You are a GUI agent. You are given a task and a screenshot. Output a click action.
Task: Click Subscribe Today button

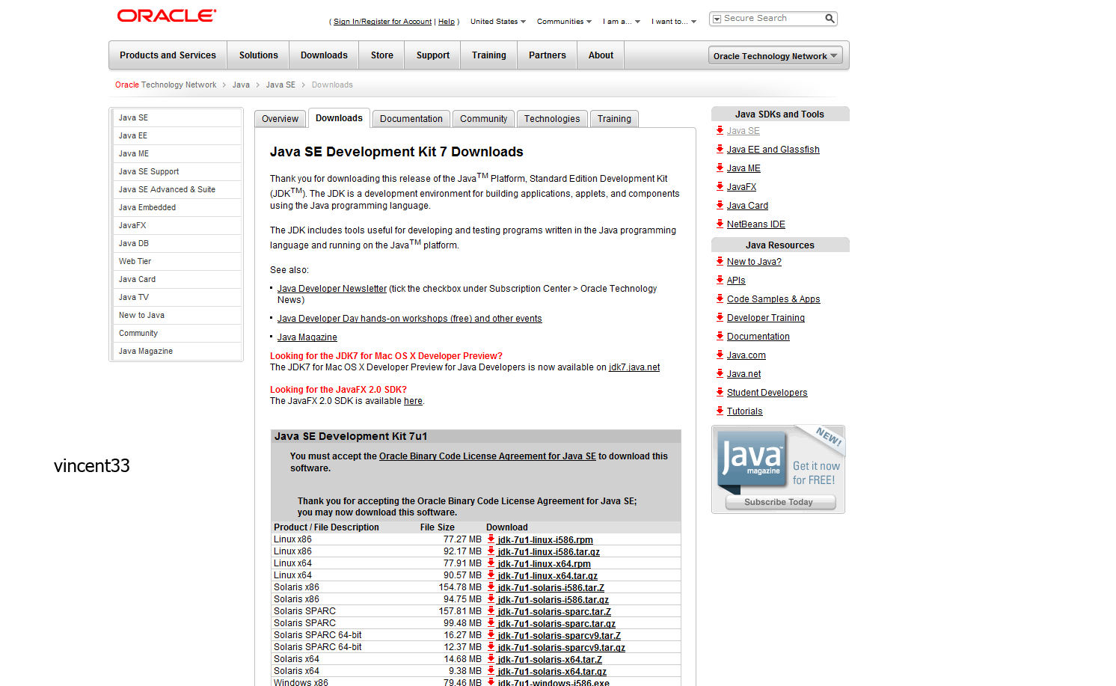point(779,502)
